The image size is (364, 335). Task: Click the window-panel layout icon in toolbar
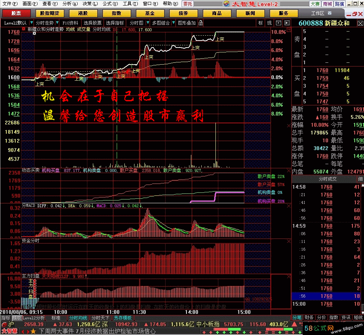point(278,23)
